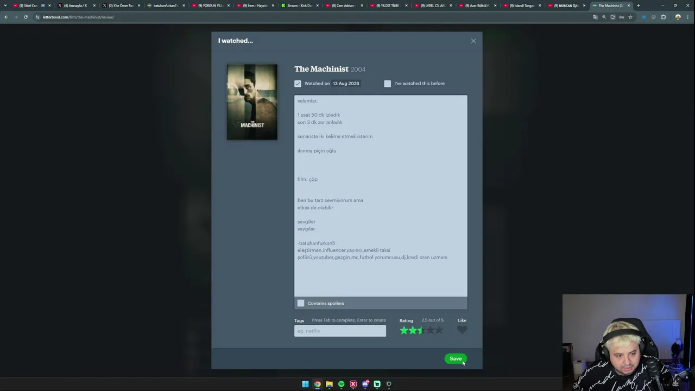
Task: Set rating to two stars
Action: [x=413, y=330]
